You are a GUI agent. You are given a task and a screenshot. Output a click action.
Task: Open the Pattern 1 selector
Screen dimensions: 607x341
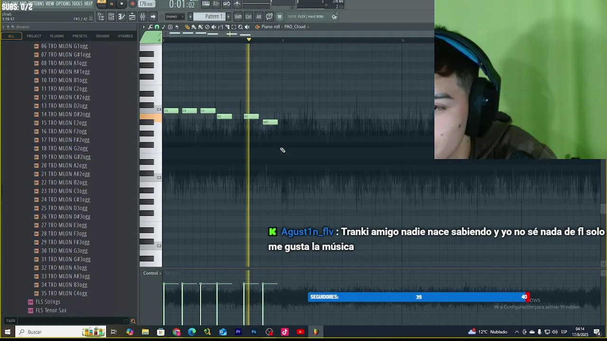coord(209,17)
